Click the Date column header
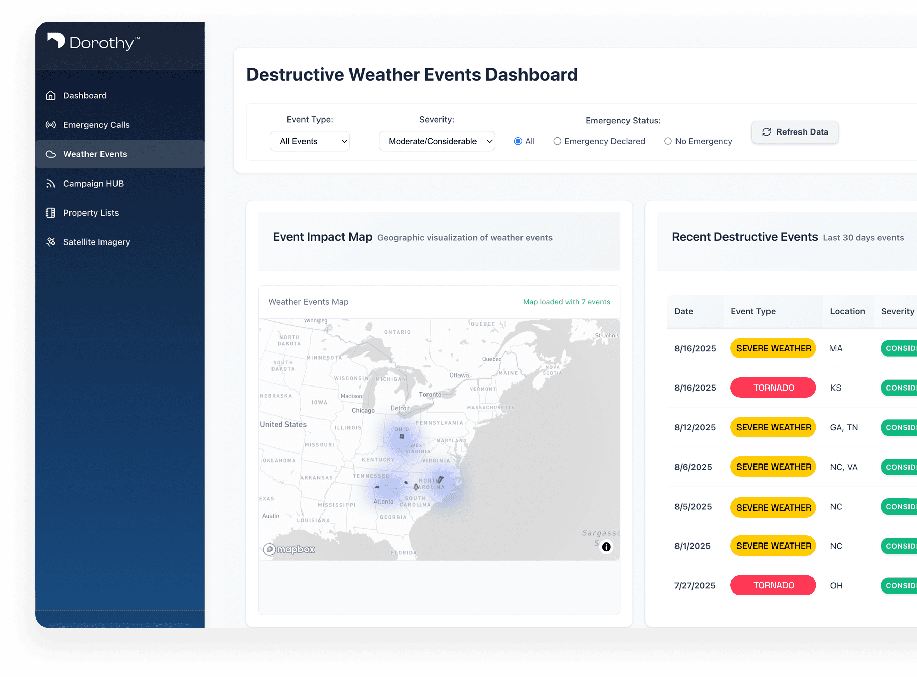Image resolution: width=917 pixels, height=677 pixels. pos(683,311)
